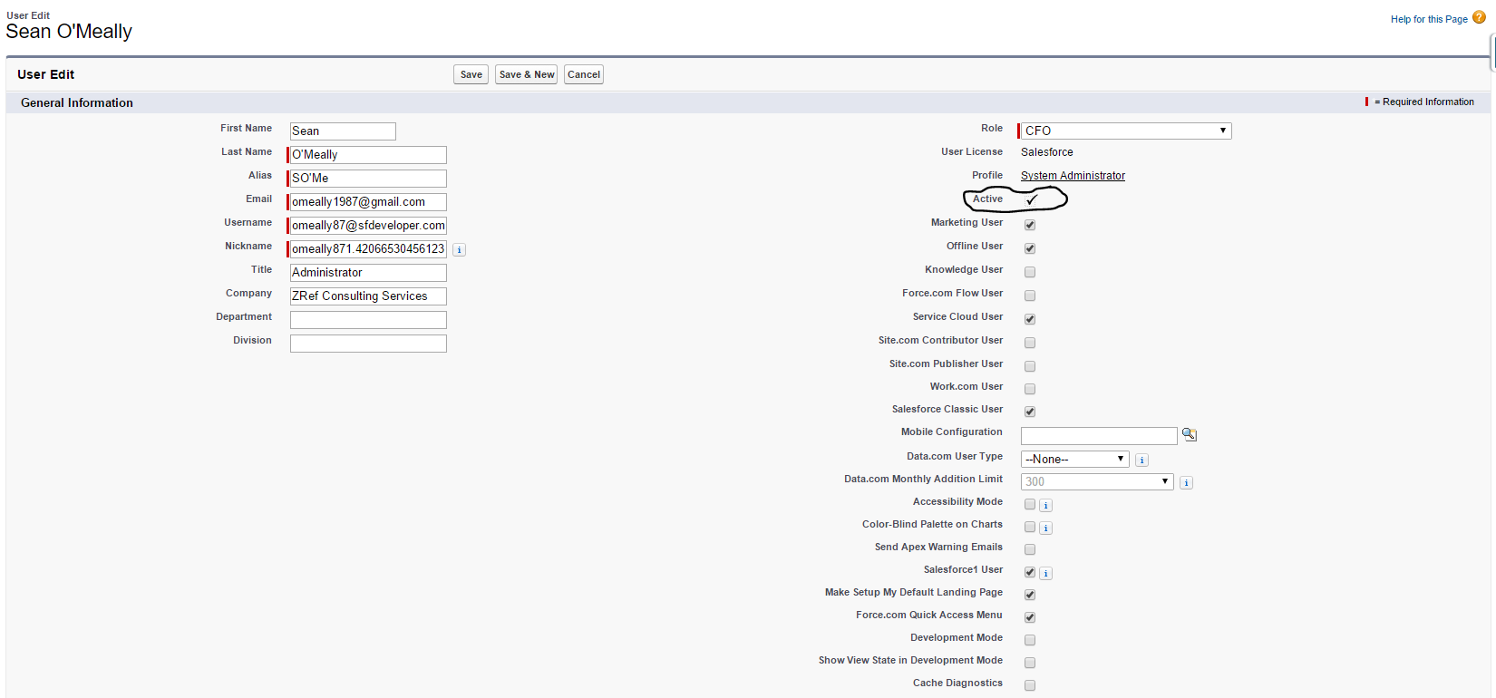1496x698 pixels.
Task: Toggle the Salesforce1 User checkbox
Action: 1030,572
